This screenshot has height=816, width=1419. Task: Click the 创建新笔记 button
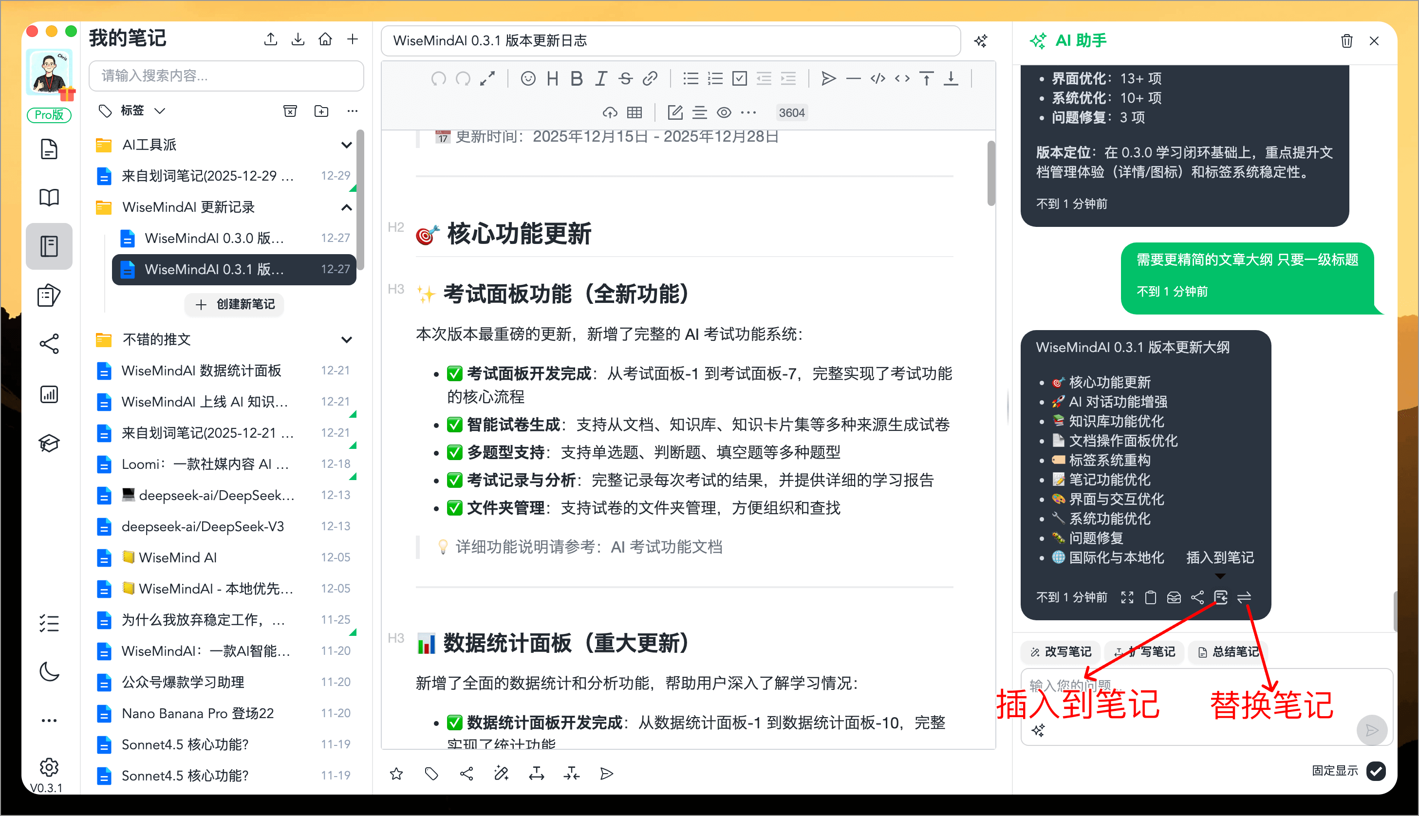pyautogui.click(x=234, y=304)
